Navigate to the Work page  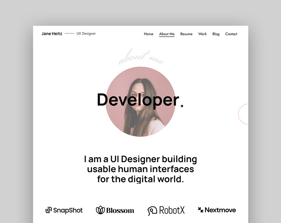202,34
